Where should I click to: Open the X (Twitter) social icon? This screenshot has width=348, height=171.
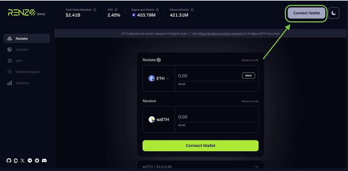pyautogui.click(x=23, y=160)
